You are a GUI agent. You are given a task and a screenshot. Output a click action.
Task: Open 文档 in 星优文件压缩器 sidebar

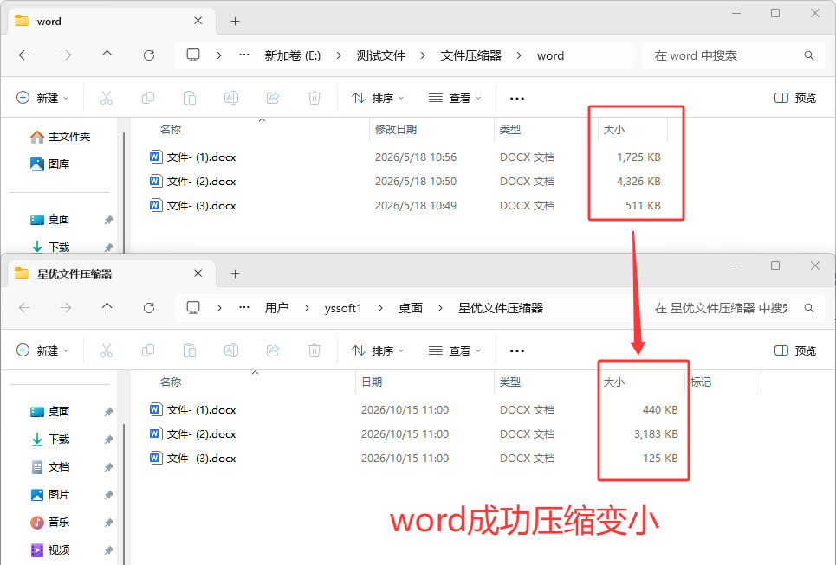[50, 467]
